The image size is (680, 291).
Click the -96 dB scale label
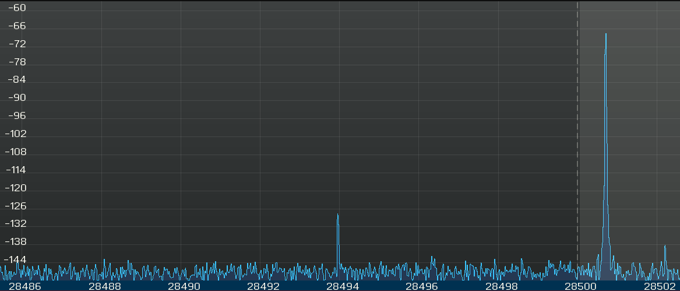17,116
